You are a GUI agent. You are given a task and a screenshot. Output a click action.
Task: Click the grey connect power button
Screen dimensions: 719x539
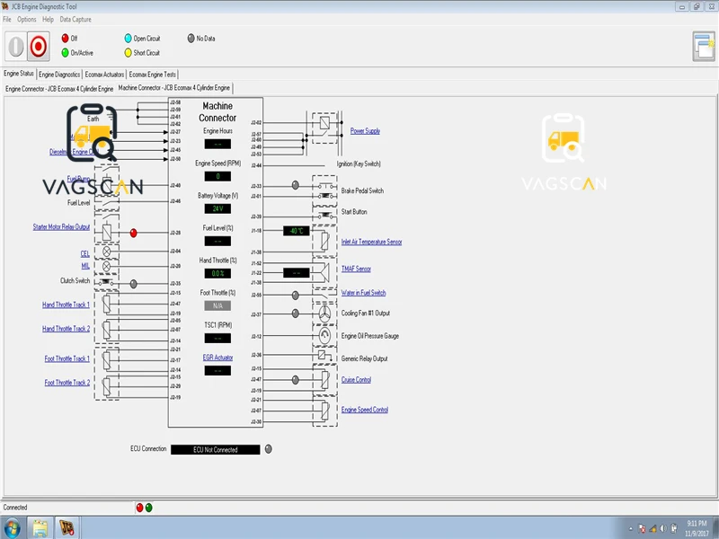pyautogui.click(x=15, y=47)
